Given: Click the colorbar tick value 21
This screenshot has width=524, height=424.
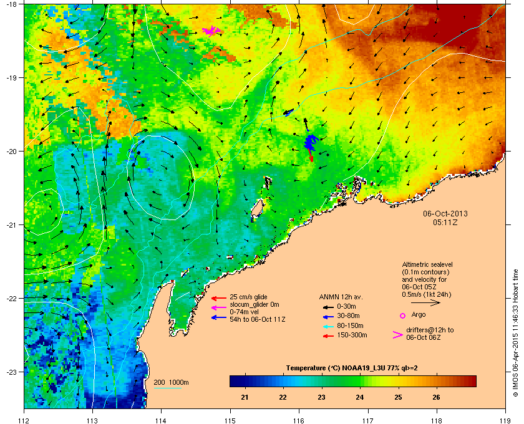Looking at the screenshot, I should [x=245, y=397].
